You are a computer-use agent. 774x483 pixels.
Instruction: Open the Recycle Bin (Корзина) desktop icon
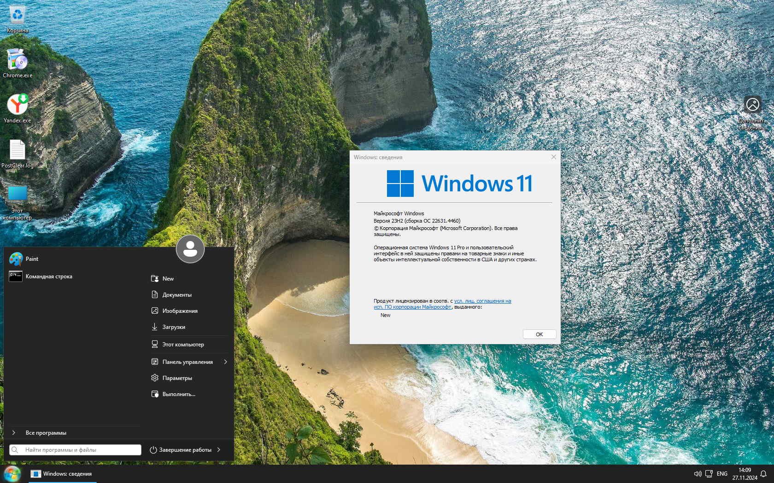pos(18,19)
